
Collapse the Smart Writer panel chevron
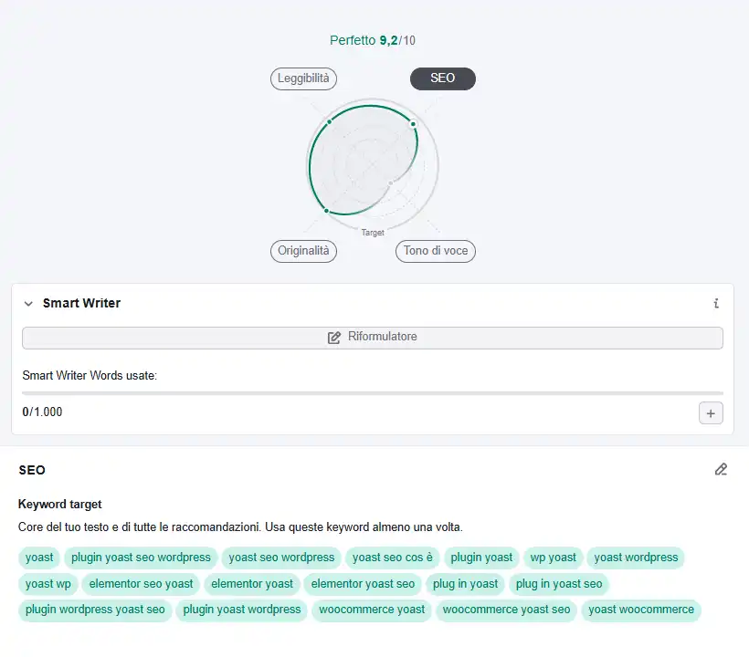point(28,304)
